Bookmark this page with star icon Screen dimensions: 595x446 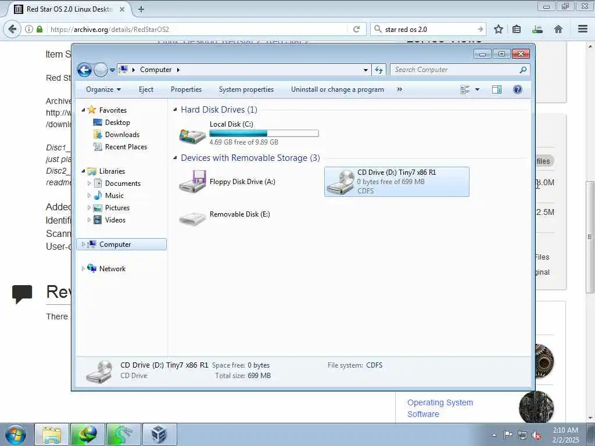pyautogui.click(x=498, y=29)
